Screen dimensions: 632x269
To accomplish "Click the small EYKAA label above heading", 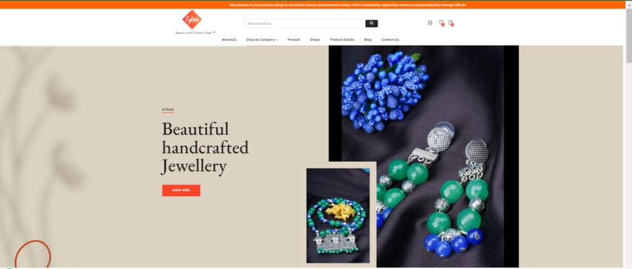I will (168, 110).
